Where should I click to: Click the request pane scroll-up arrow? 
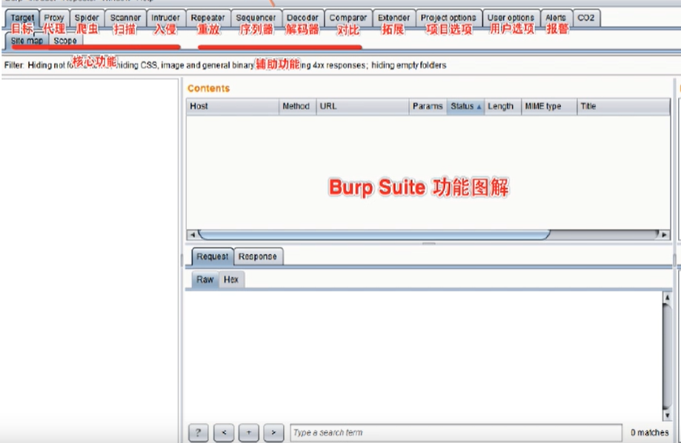(667, 298)
